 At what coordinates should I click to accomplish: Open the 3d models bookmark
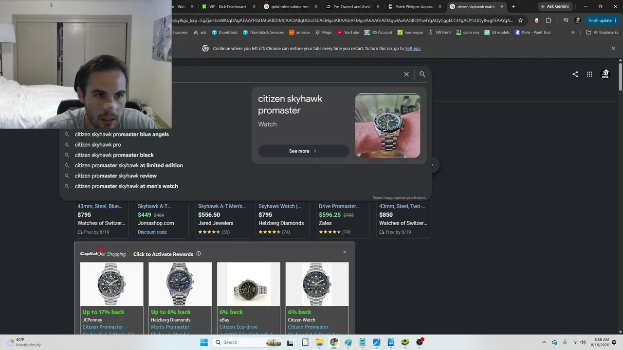[x=496, y=33]
